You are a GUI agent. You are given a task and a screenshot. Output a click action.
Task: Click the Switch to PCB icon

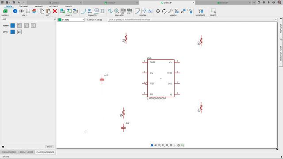click(5, 11)
